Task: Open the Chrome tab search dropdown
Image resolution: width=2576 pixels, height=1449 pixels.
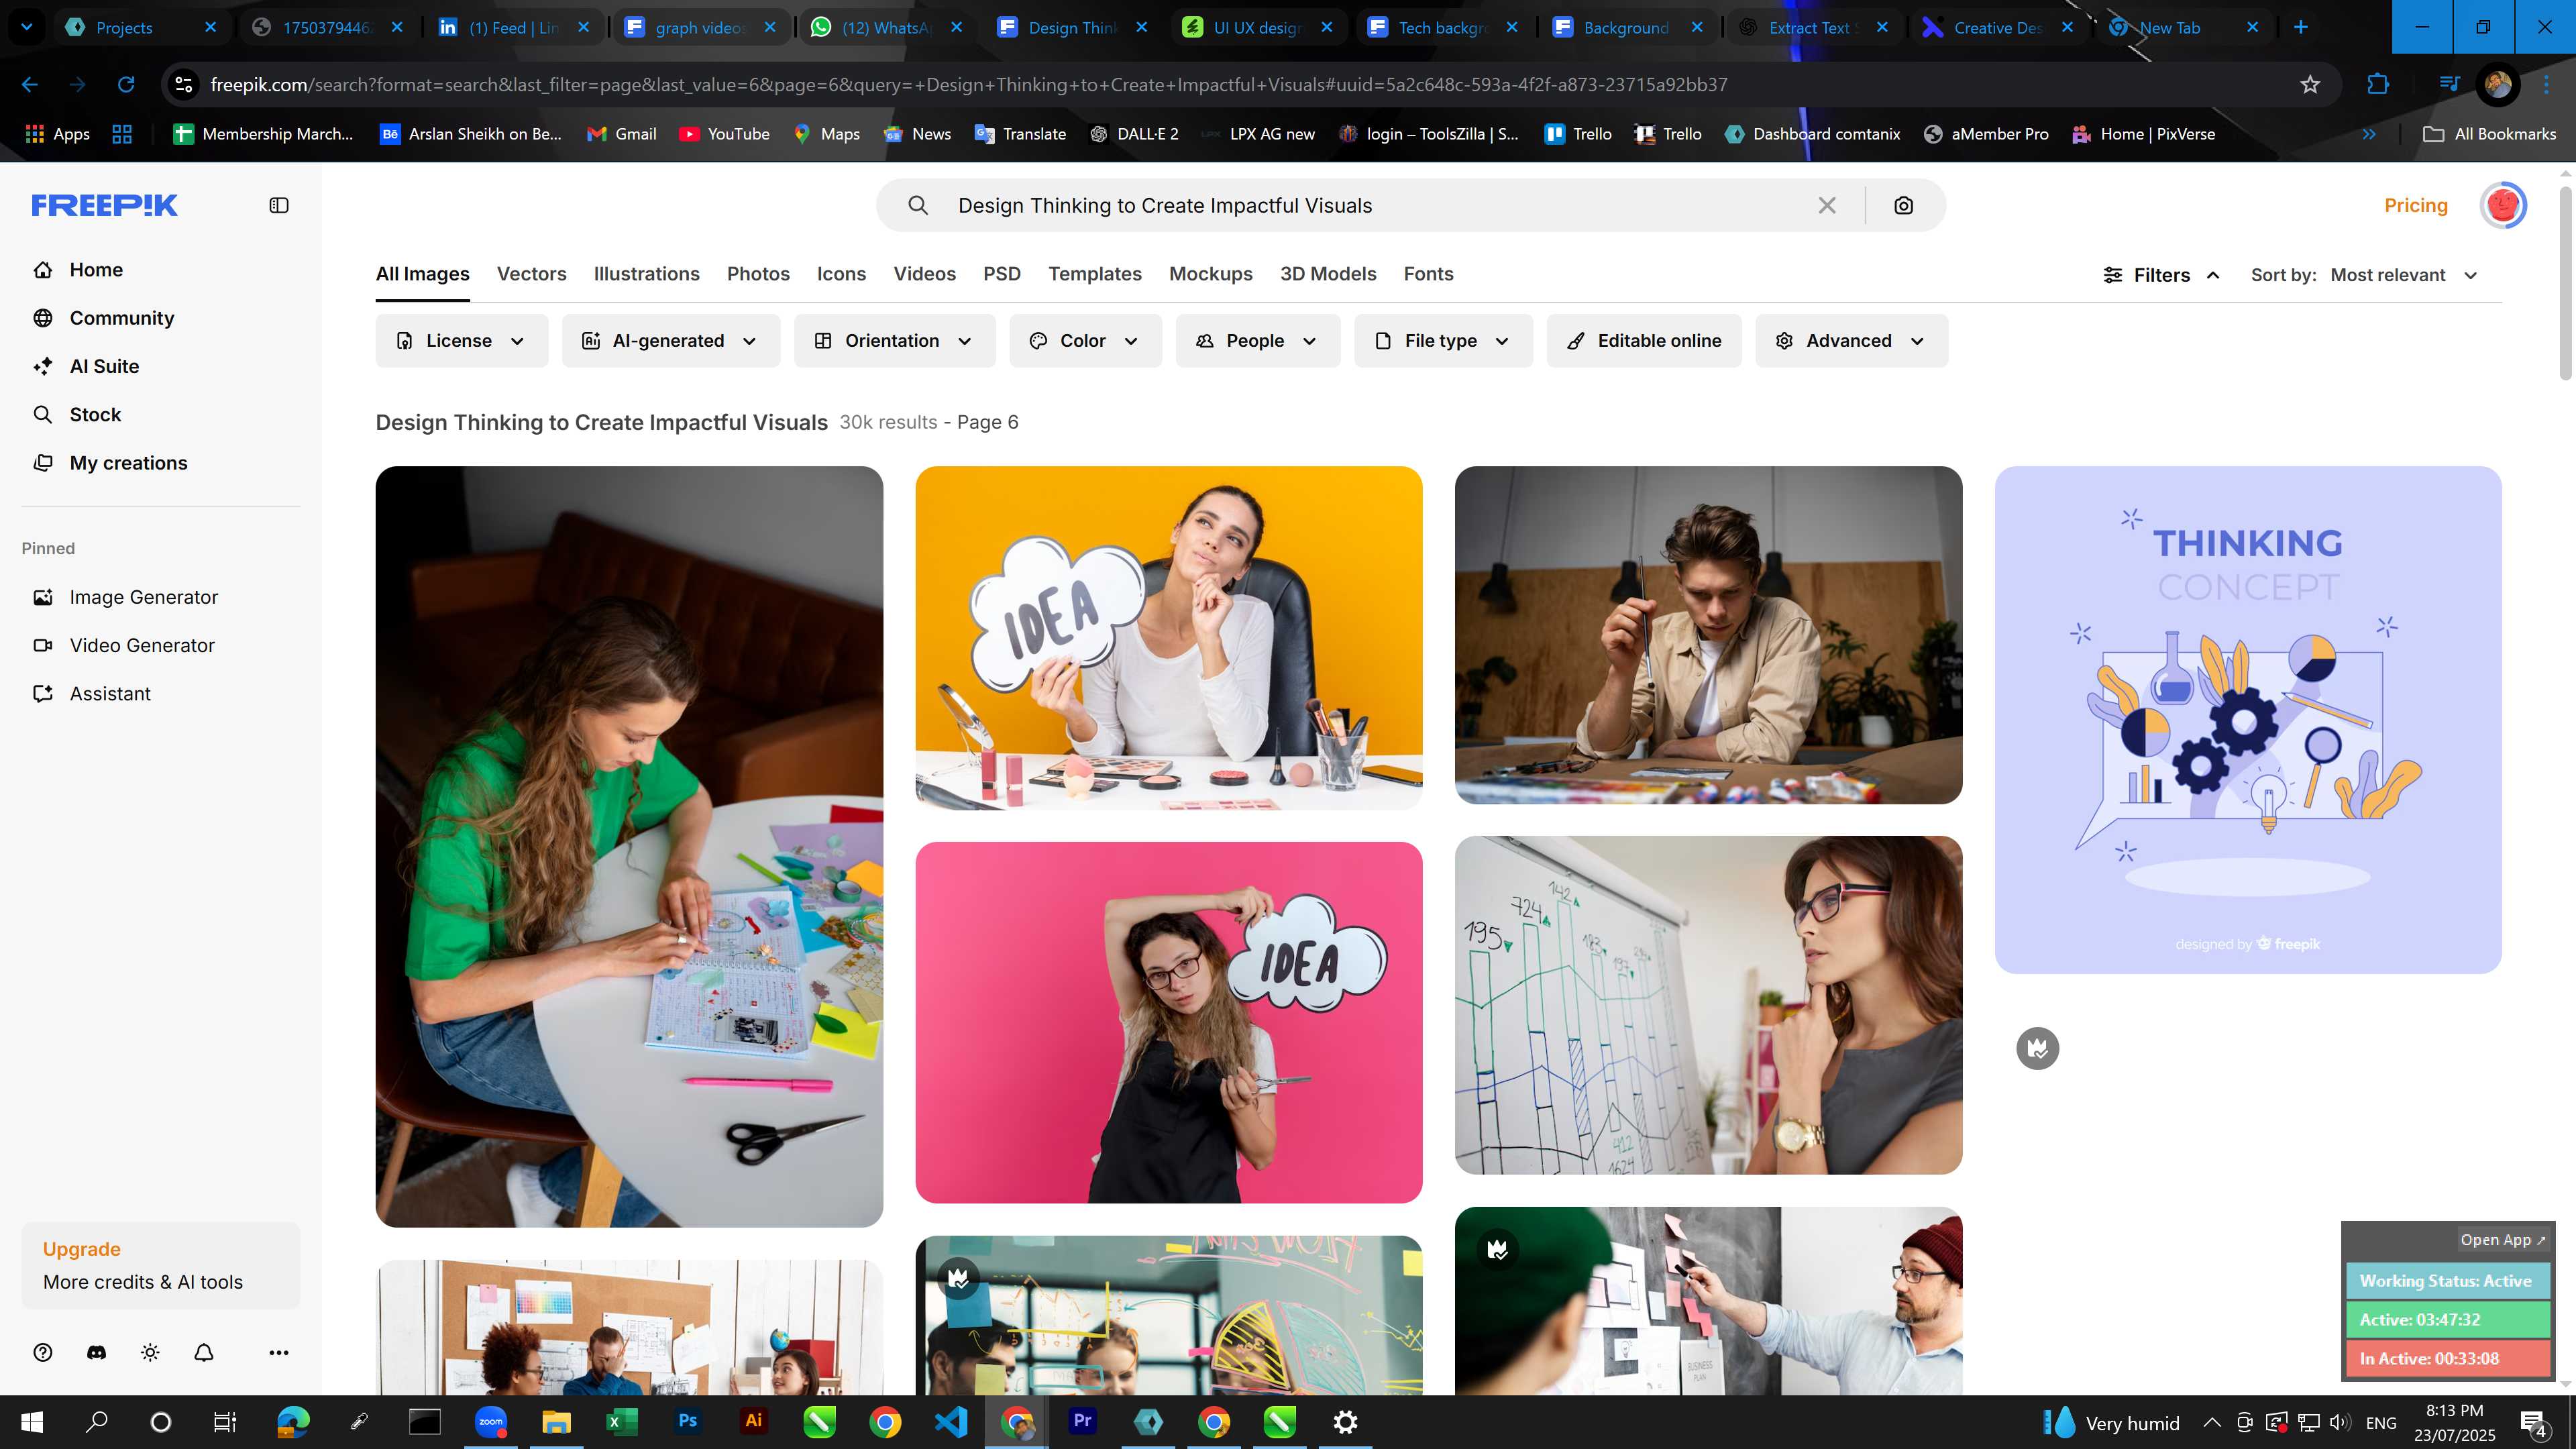Action: (27, 27)
